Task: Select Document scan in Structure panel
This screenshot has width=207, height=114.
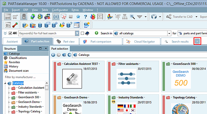Action: pyautogui.click(x=18, y=71)
